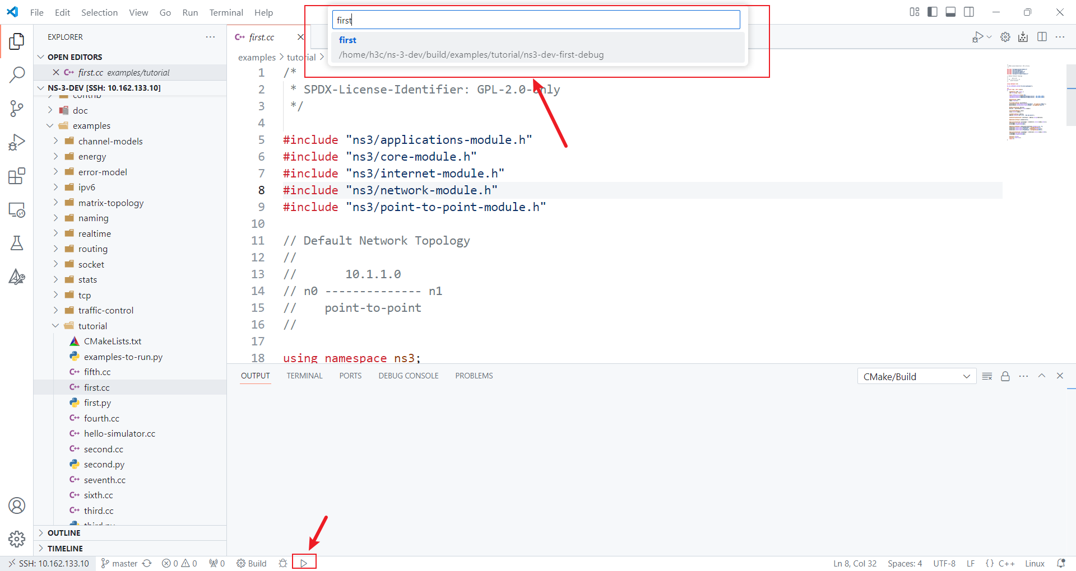The image size is (1076, 571).
Task: Open CMakeLists.txt in the explorer
Action: click(112, 341)
